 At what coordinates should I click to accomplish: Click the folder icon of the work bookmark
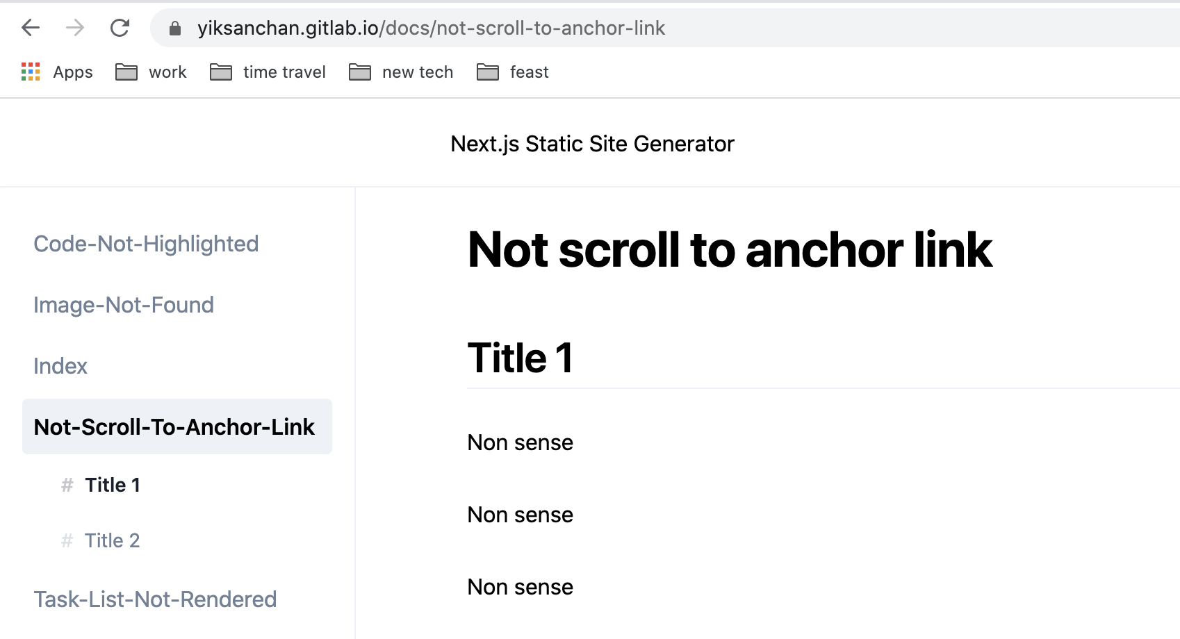click(126, 72)
